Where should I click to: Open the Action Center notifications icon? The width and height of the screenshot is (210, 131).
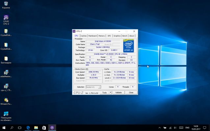tap(204, 128)
